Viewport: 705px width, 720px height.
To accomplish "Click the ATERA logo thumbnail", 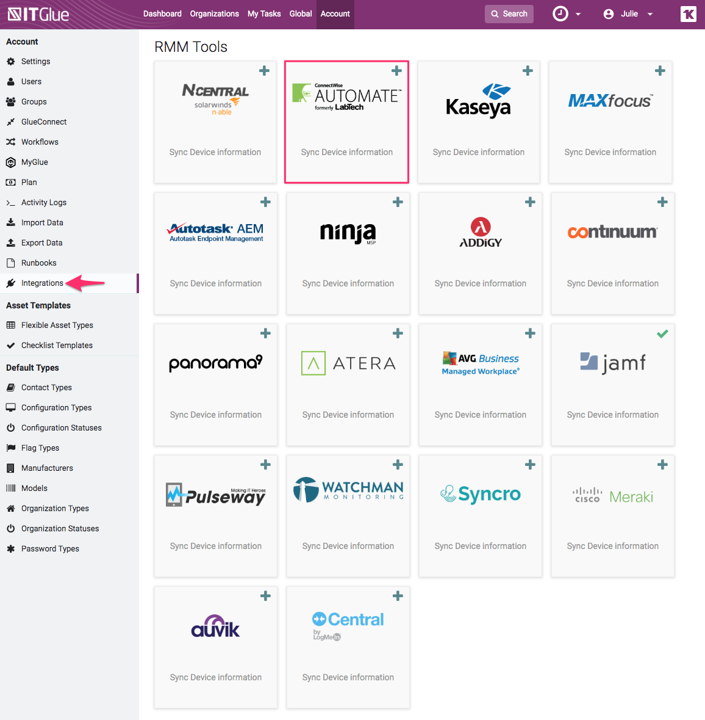I will click(348, 363).
